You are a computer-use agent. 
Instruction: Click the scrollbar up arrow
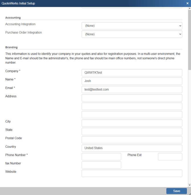[x=190, y=9]
